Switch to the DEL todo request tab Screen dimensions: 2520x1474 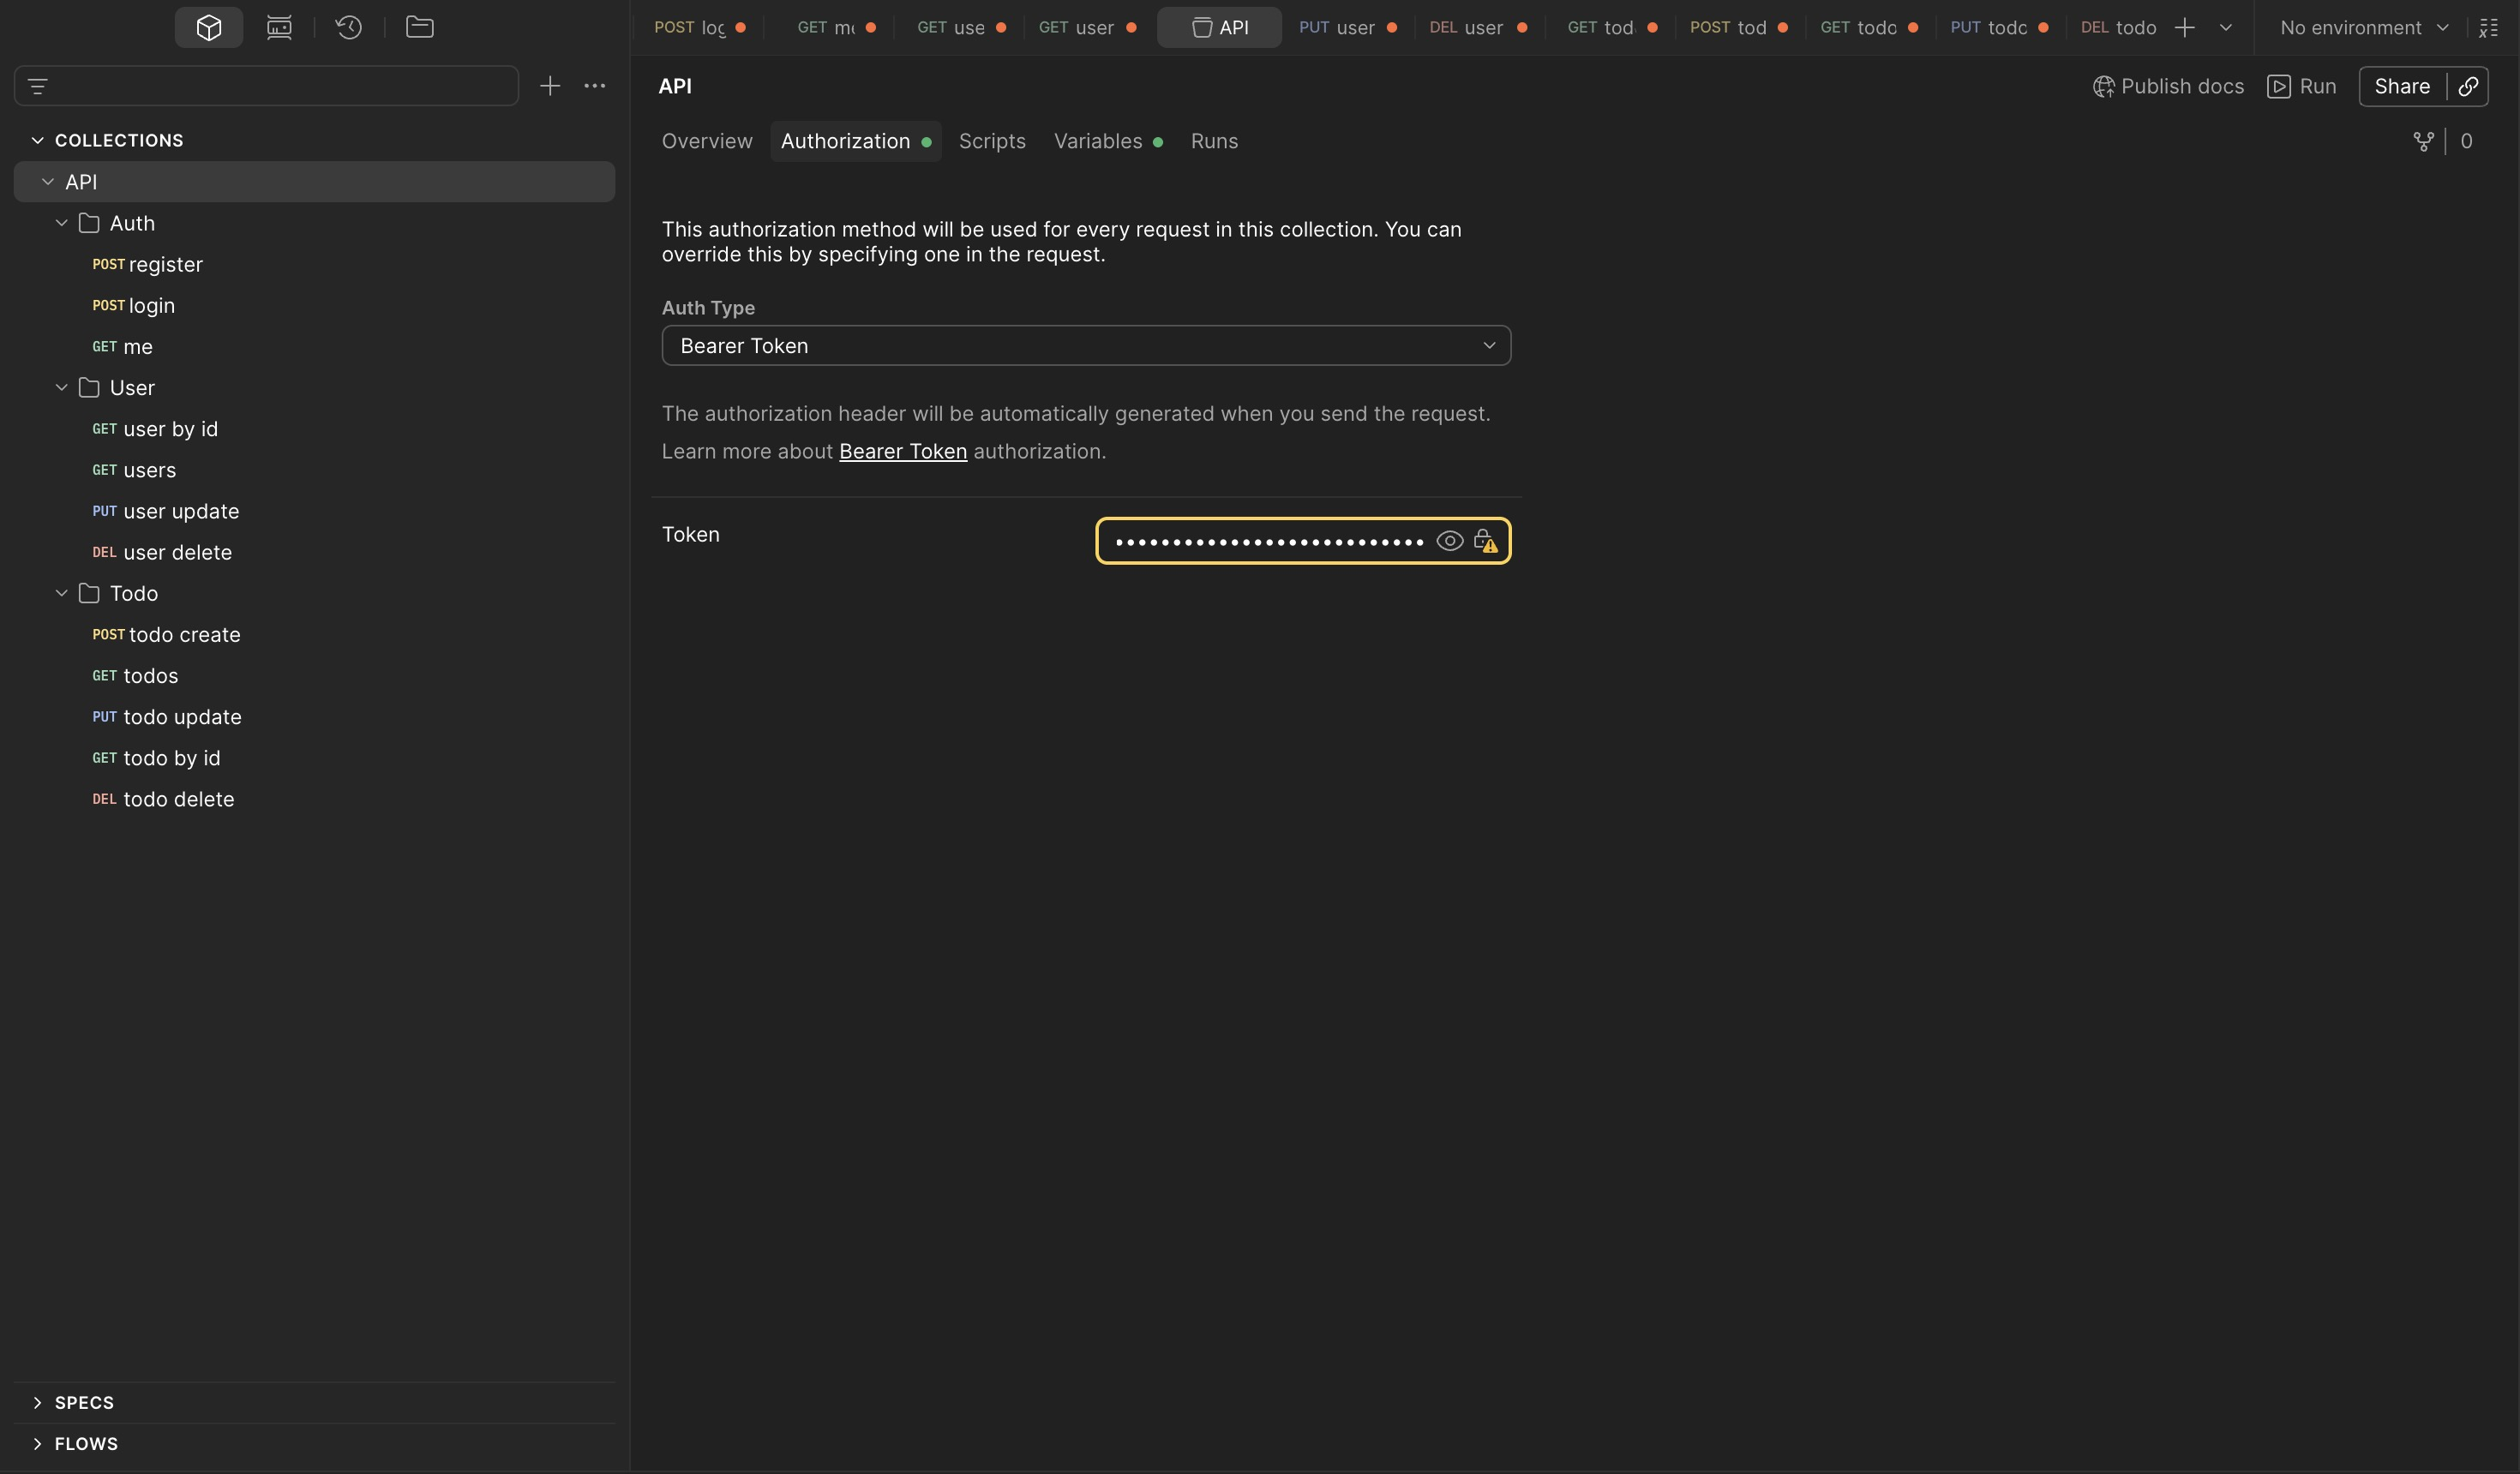click(2118, 28)
